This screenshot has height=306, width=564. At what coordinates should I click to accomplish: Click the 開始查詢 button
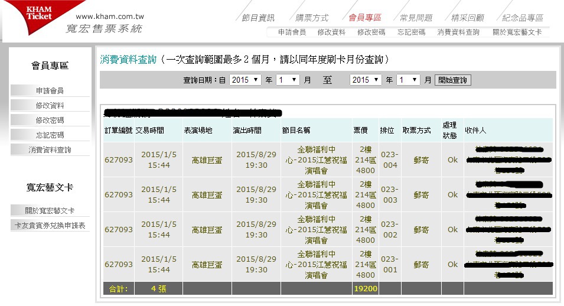point(453,80)
